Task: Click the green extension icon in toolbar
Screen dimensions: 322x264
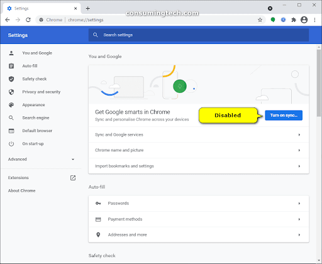Action: click(x=273, y=20)
